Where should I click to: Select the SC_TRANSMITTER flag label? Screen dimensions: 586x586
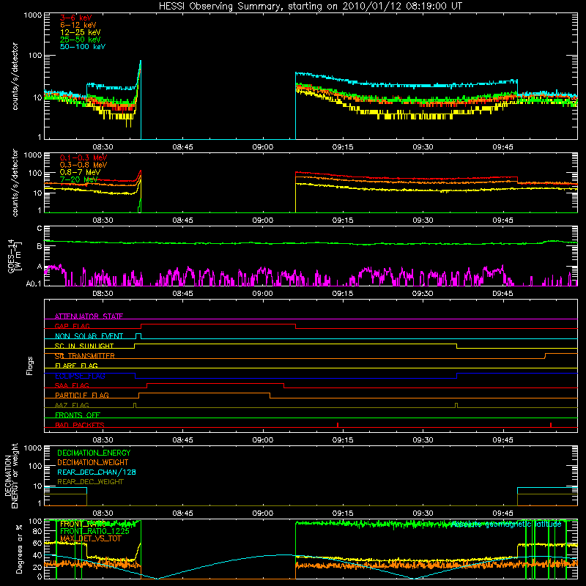[x=85, y=356]
